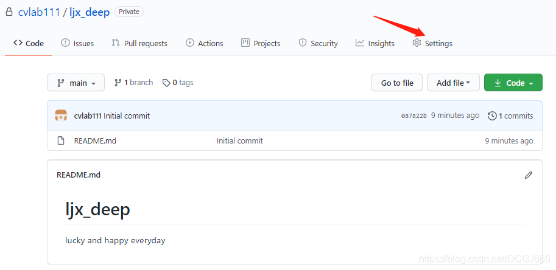Click '9 minutes ago' in the README.md row
Viewport: 556px width, 270px height.
tap(509, 140)
